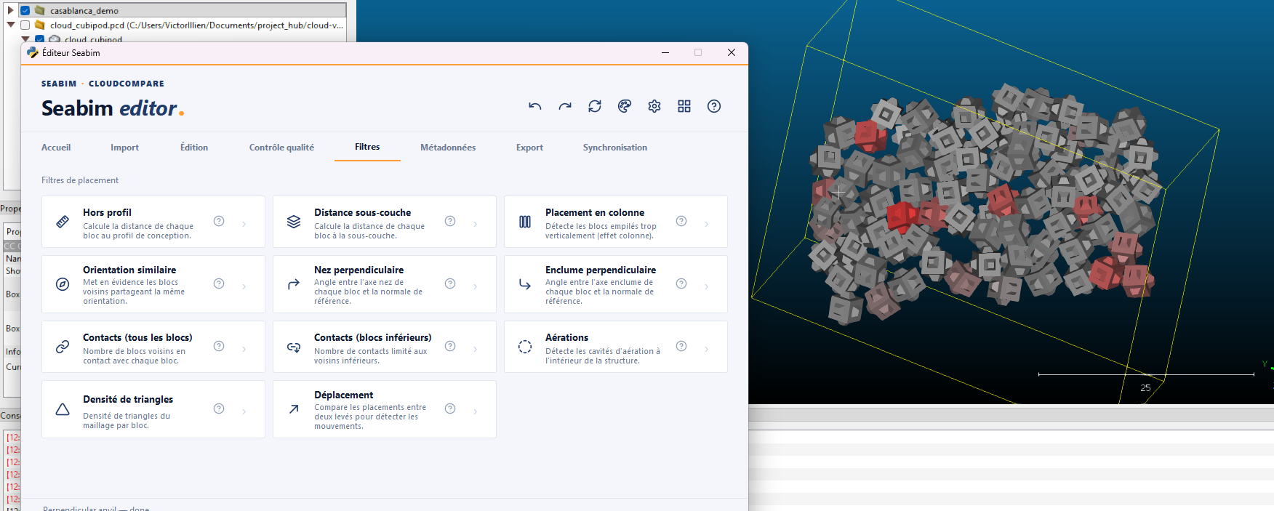Image resolution: width=1274 pixels, height=511 pixels.
Task: Switch to the Import tab
Action: [x=124, y=148]
